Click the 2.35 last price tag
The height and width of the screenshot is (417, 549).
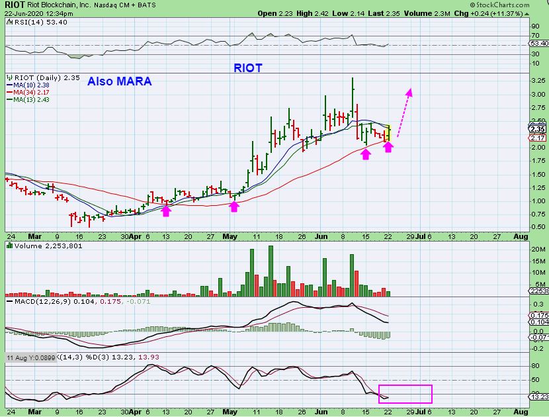pos(538,129)
